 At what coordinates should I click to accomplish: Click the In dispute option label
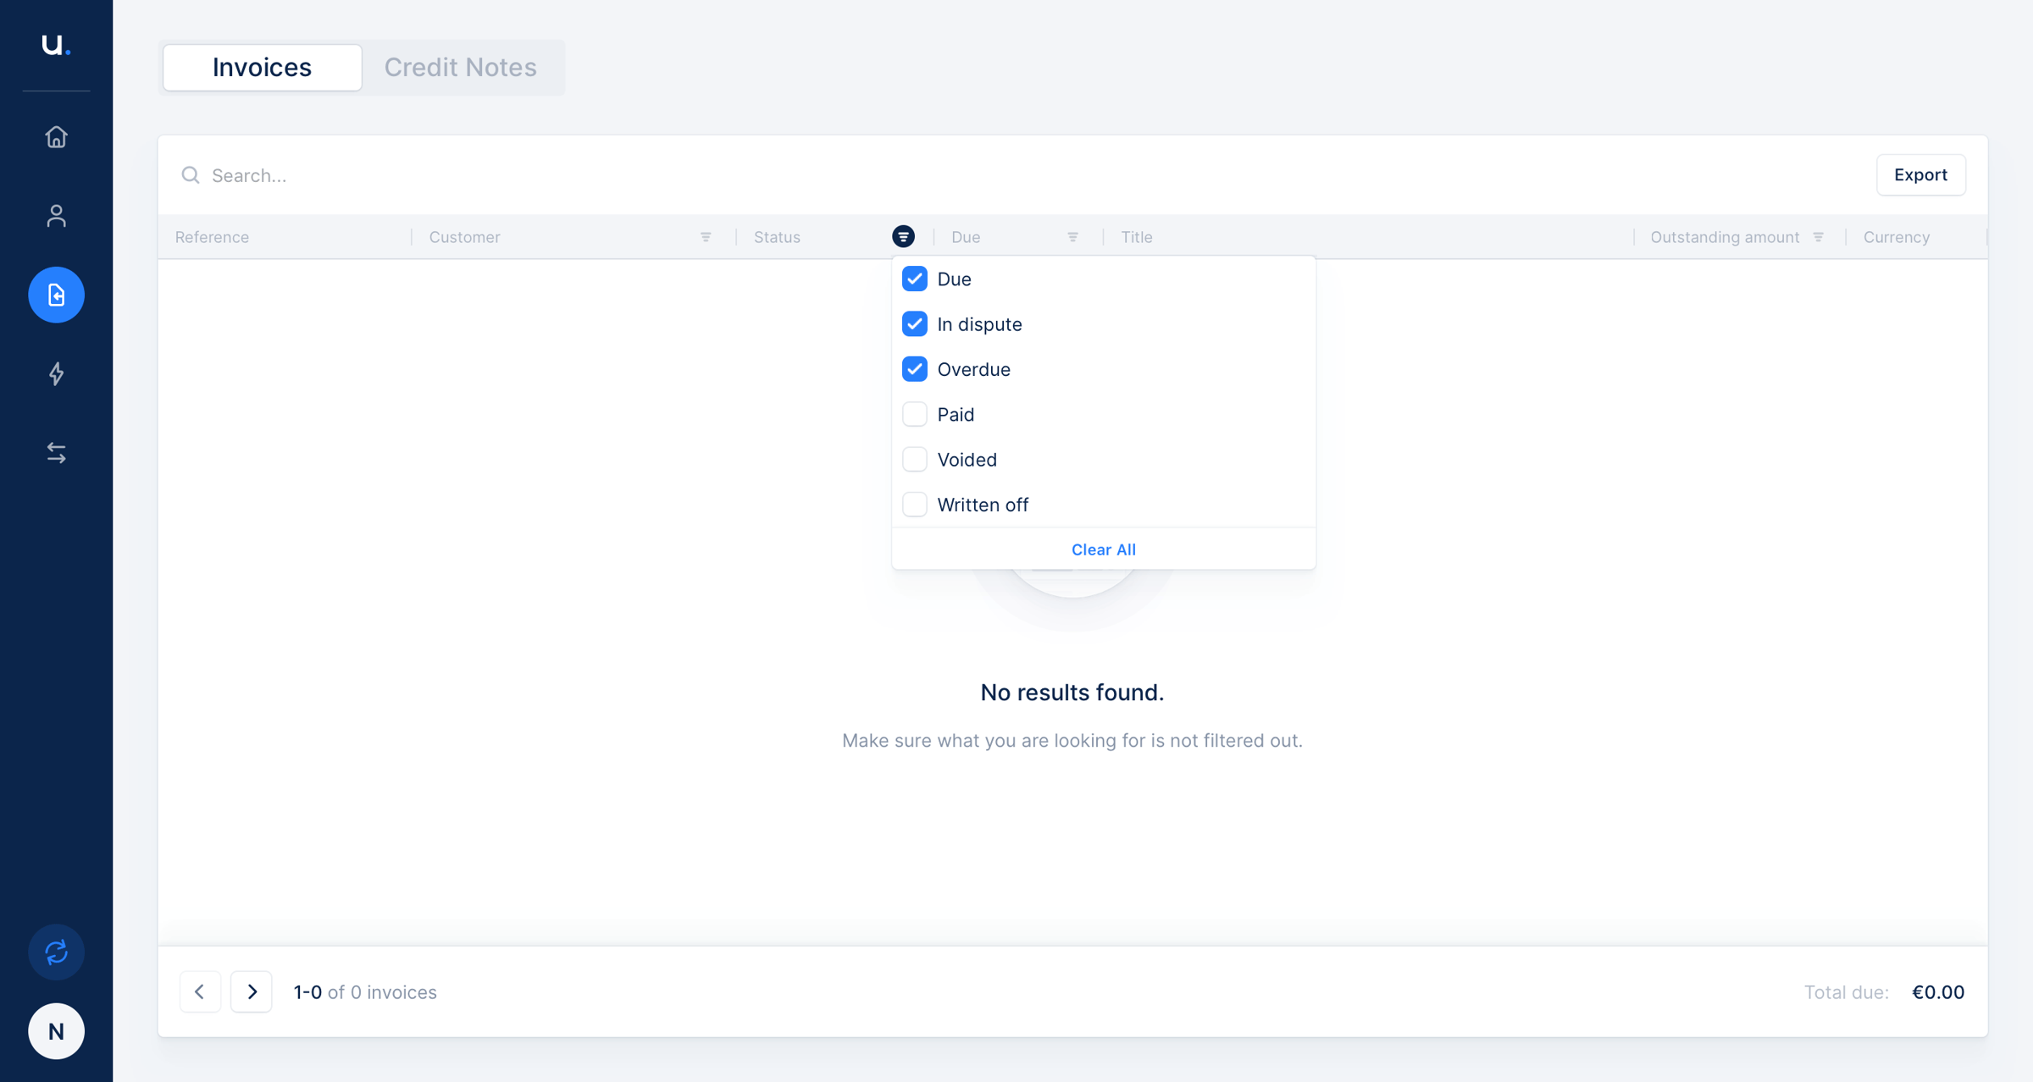pyautogui.click(x=979, y=324)
